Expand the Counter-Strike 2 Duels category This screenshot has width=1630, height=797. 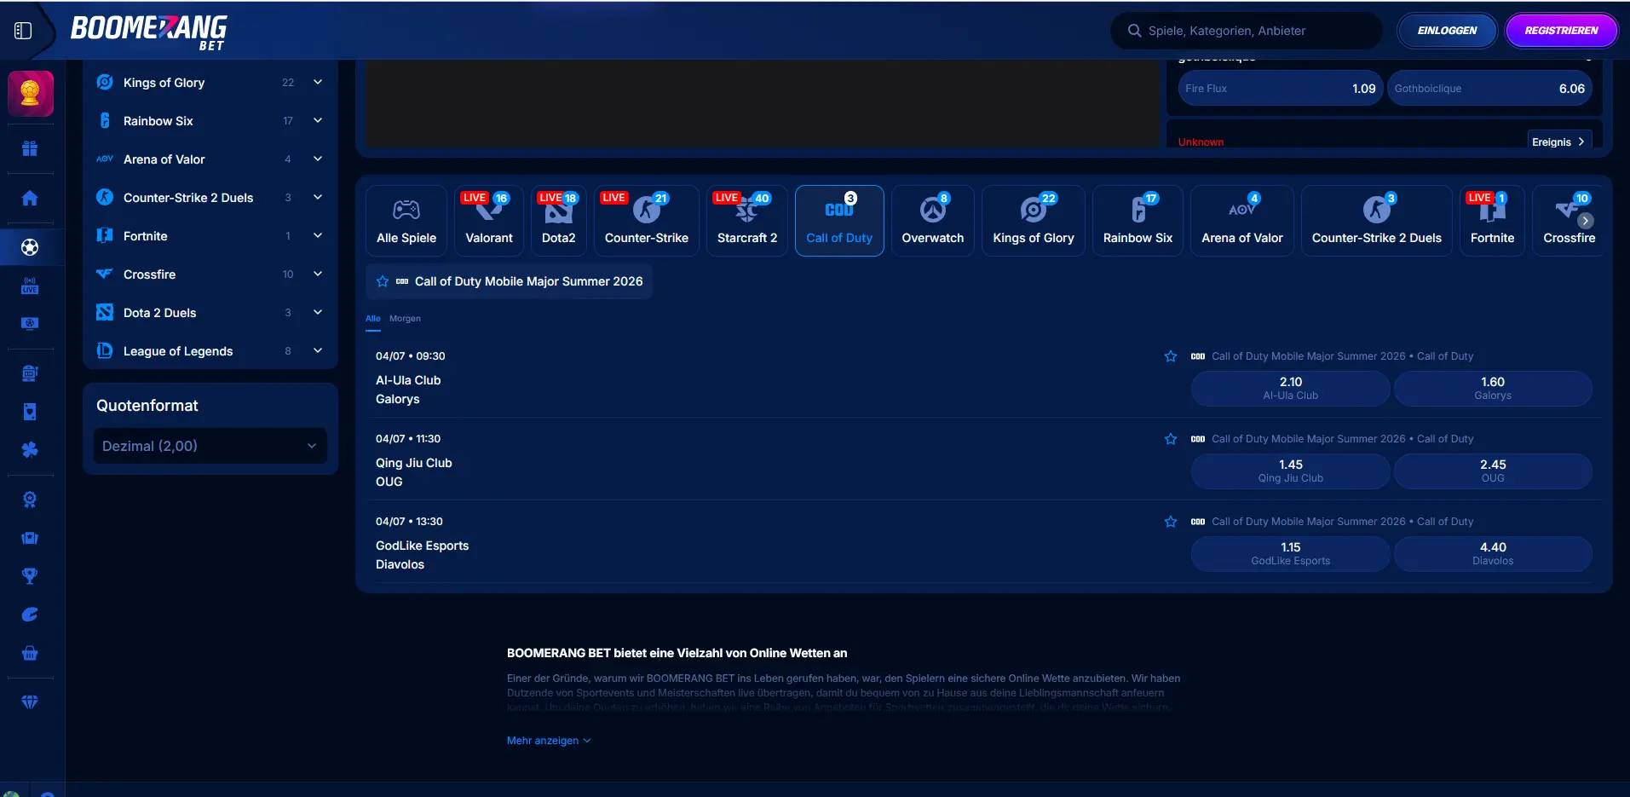318,197
